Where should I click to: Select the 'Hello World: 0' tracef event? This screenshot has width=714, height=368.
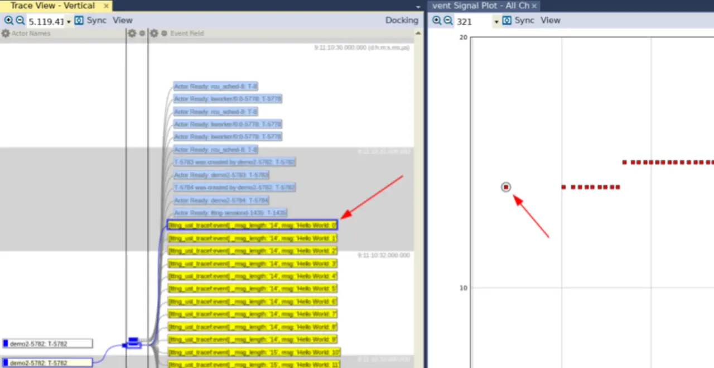[252, 225]
